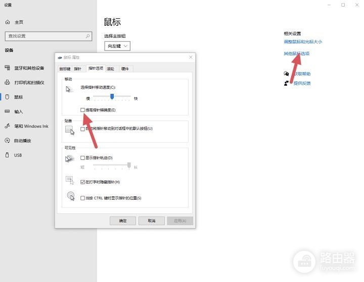Switch to the Hardware (硬件) tab

(125, 69)
